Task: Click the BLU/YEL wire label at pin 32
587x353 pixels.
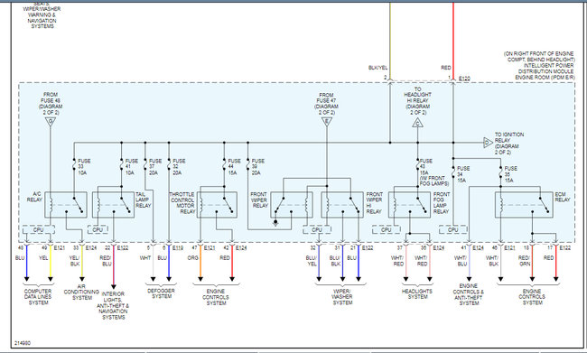Action: (x=312, y=261)
